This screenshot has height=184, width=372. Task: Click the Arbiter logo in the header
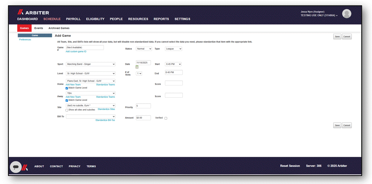tap(33, 12)
